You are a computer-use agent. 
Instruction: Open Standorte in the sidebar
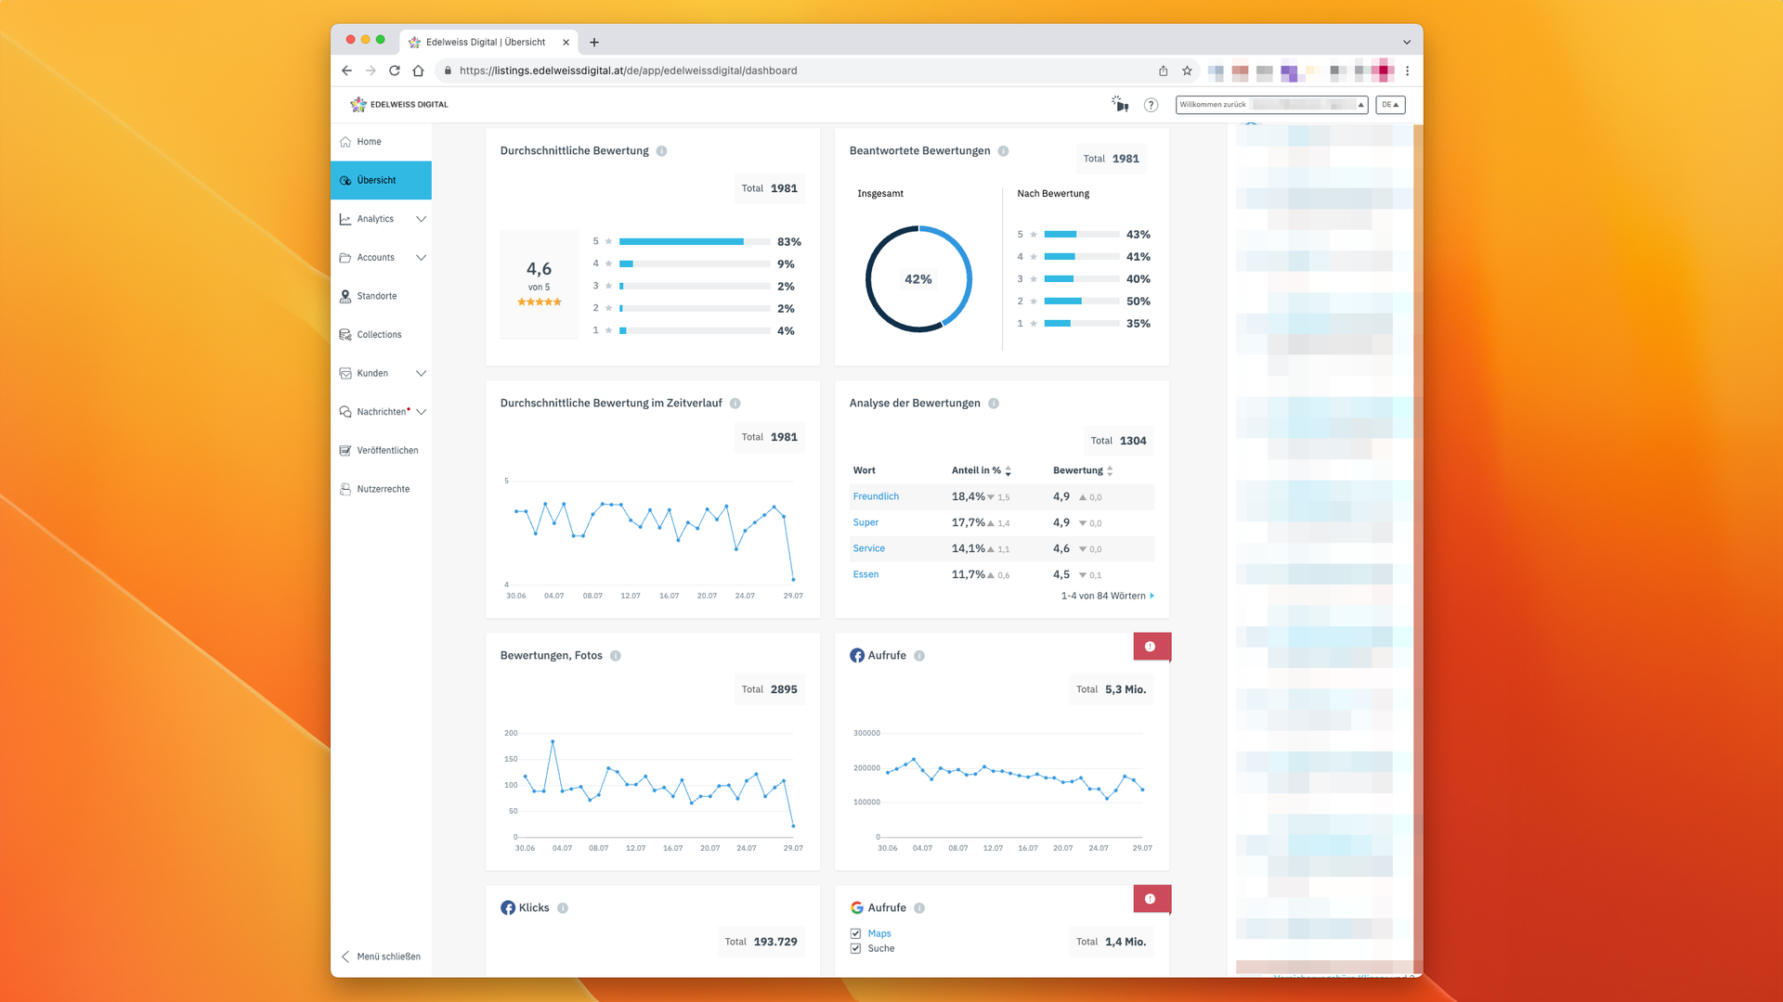pyautogui.click(x=381, y=296)
